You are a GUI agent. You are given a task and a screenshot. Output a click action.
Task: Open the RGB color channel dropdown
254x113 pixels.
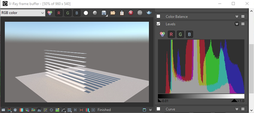(x=23, y=13)
